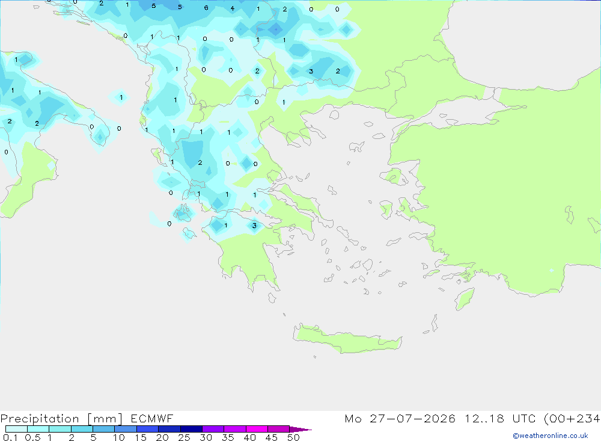The height and width of the screenshot is (441, 601).
Task: Pick the 25–30 mm navy legend swatch
Action: tap(191, 429)
